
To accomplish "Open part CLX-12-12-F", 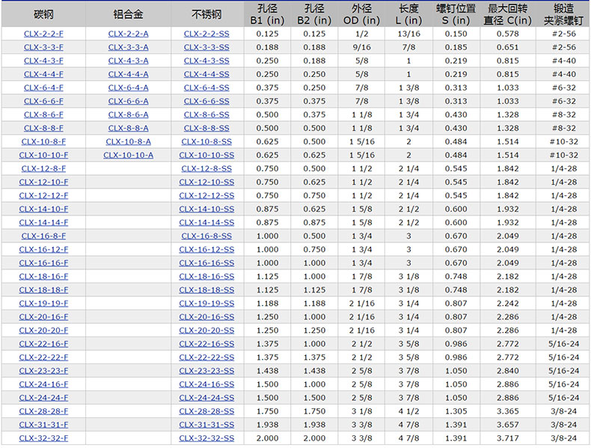I will pos(43,195).
